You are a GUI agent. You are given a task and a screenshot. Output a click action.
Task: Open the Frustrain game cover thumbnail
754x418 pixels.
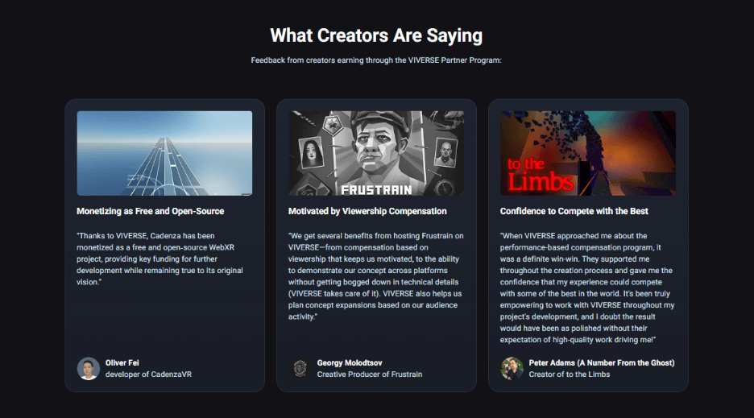pyautogui.click(x=376, y=153)
